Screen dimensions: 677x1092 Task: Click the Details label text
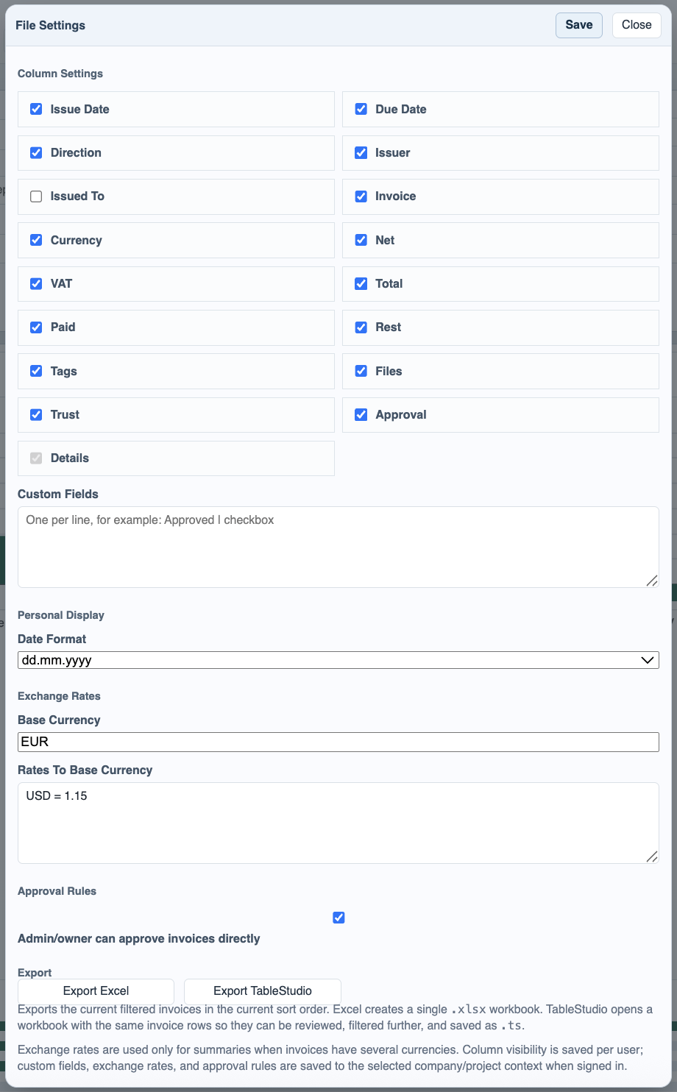click(70, 458)
